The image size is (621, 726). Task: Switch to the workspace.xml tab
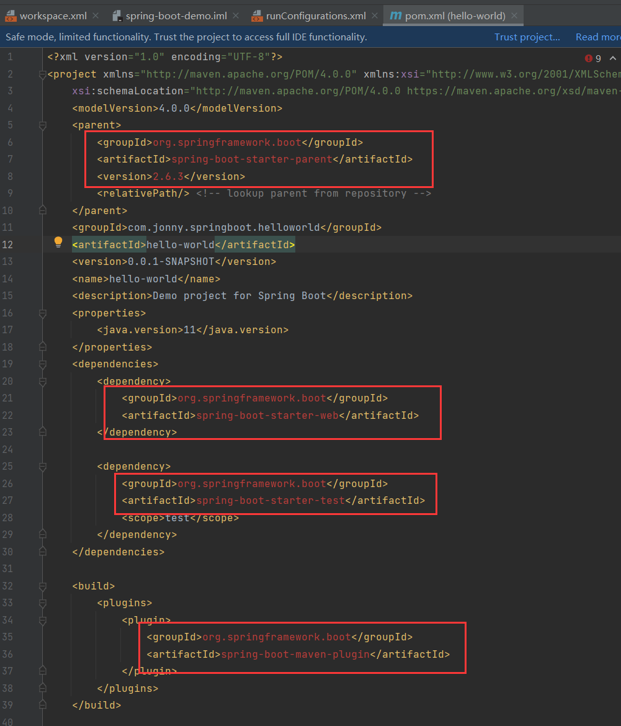[x=53, y=16]
